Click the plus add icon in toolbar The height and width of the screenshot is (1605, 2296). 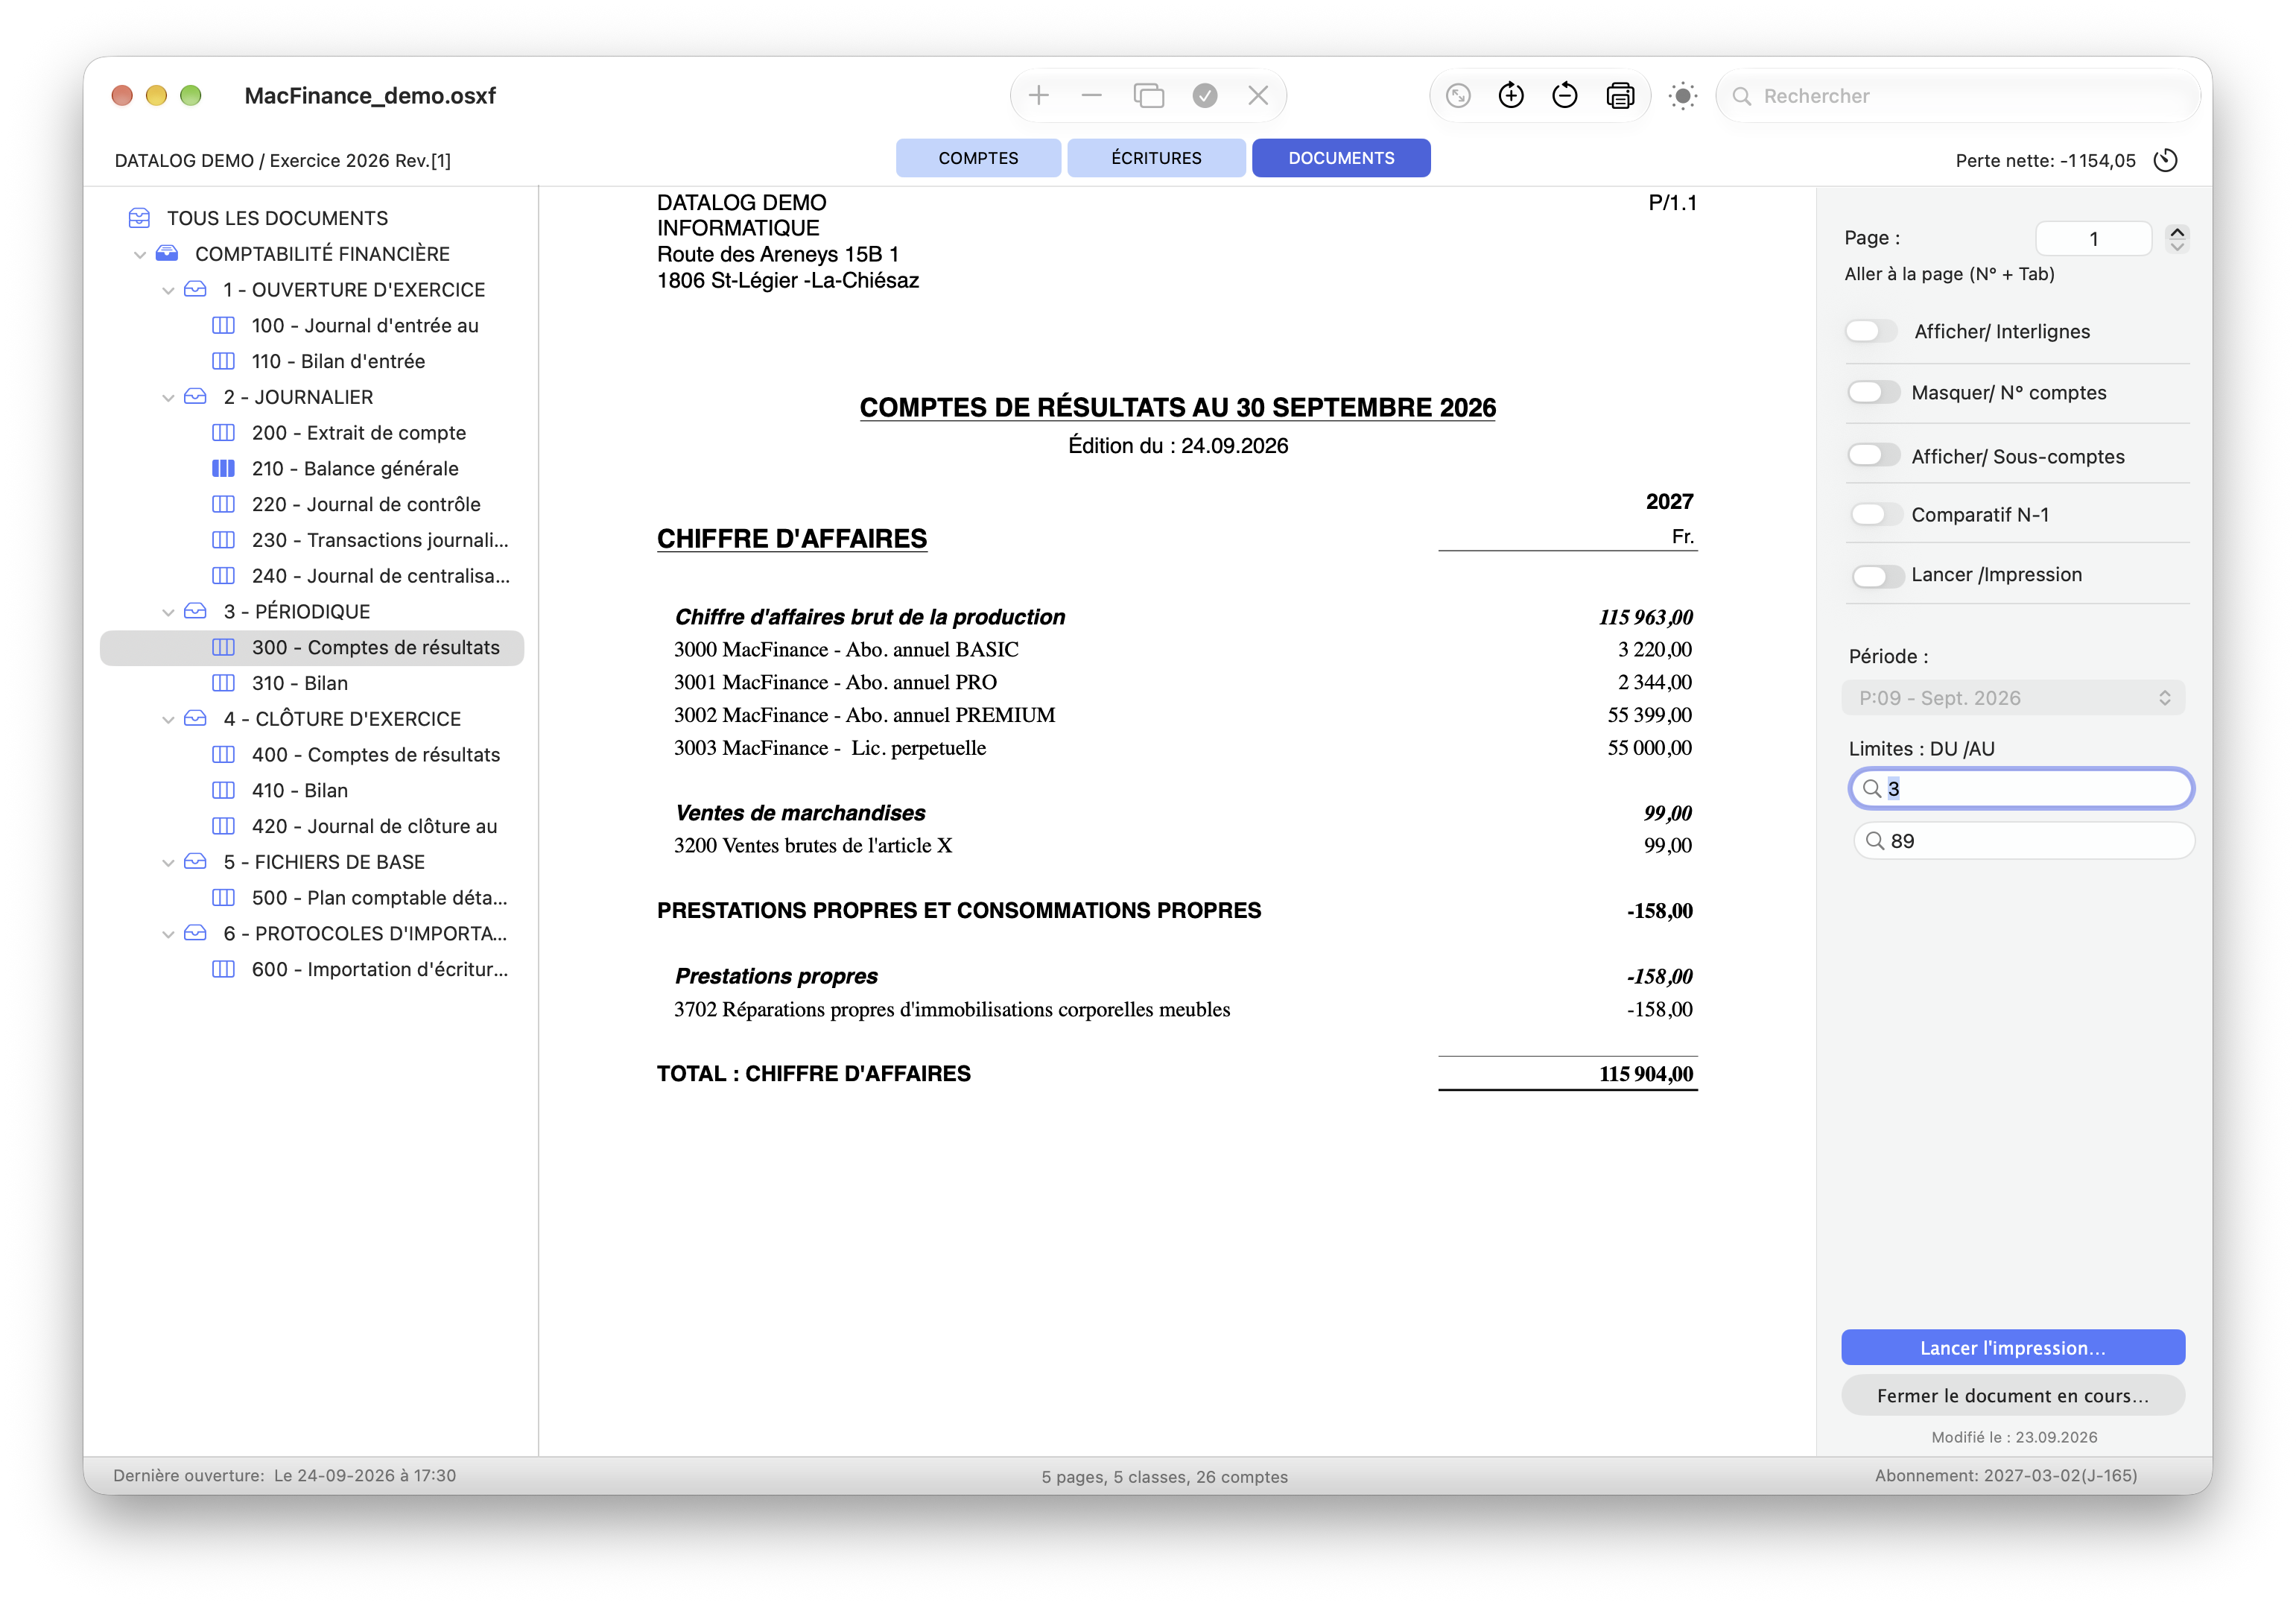click(x=1039, y=96)
